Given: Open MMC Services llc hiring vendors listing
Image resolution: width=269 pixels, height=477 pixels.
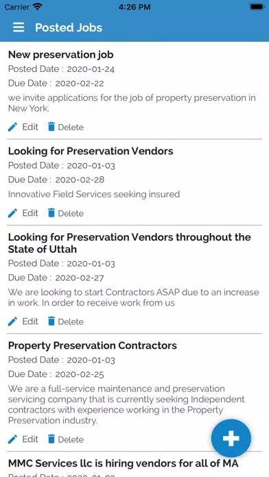Looking at the screenshot, I should pos(123,463).
